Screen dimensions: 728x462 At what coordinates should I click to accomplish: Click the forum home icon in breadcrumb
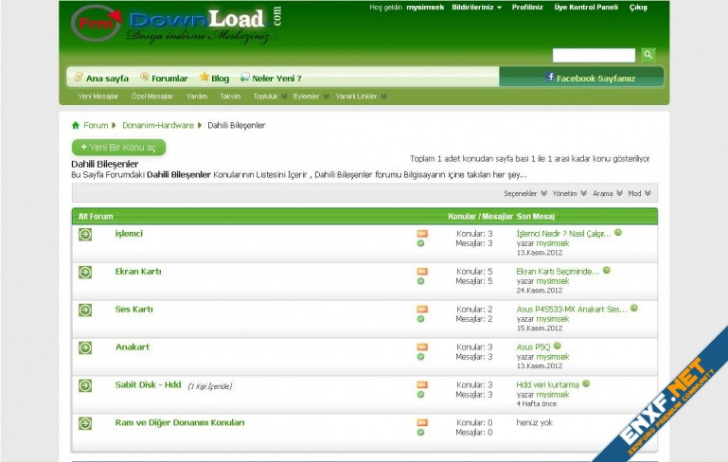pos(76,125)
